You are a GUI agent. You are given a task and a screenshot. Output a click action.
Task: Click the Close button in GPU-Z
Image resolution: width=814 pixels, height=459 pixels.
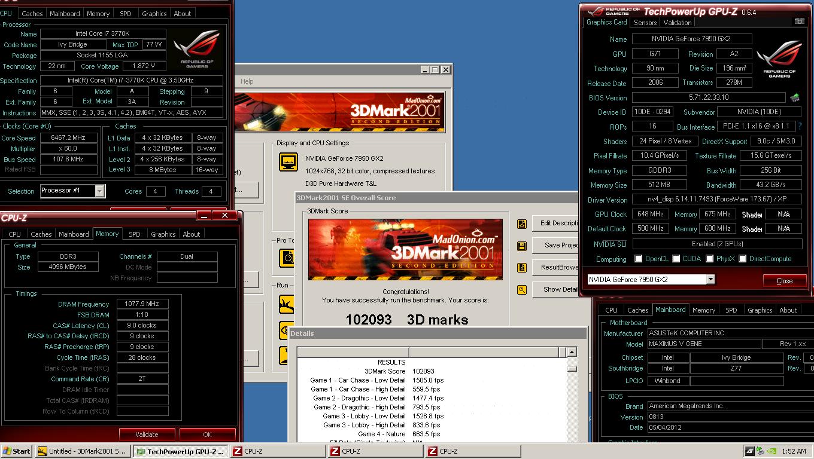coord(785,280)
